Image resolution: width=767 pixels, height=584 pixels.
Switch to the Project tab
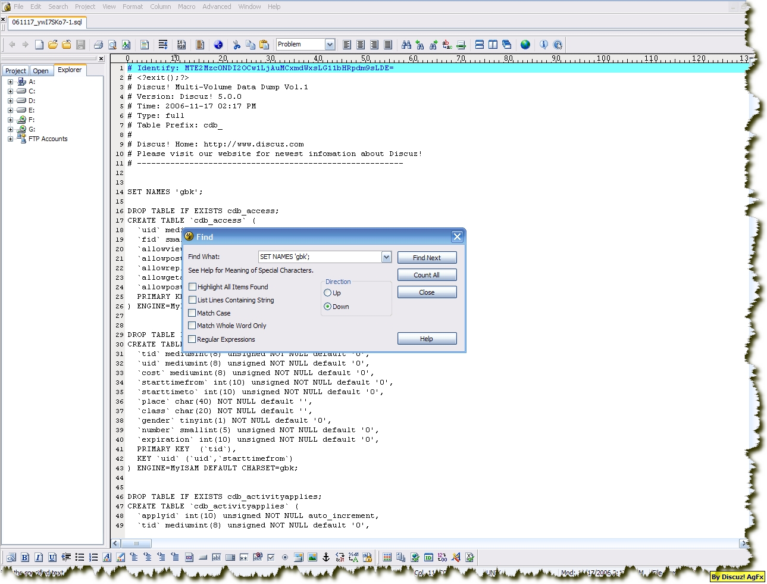click(x=15, y=70)
